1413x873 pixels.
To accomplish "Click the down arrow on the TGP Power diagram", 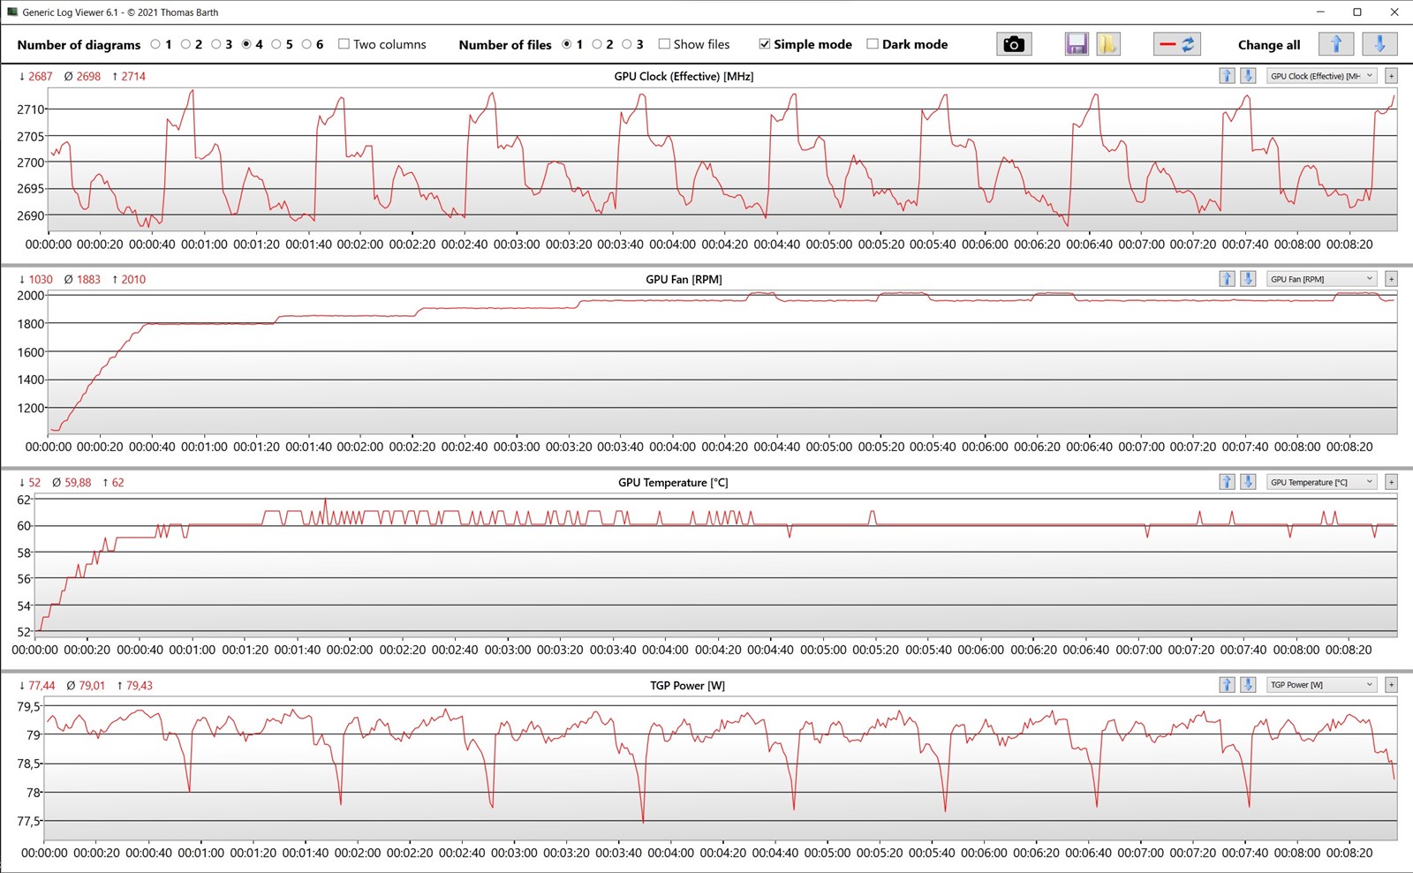I will point(1248,685).
